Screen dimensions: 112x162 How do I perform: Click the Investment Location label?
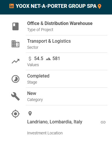[x=45, y=133]
